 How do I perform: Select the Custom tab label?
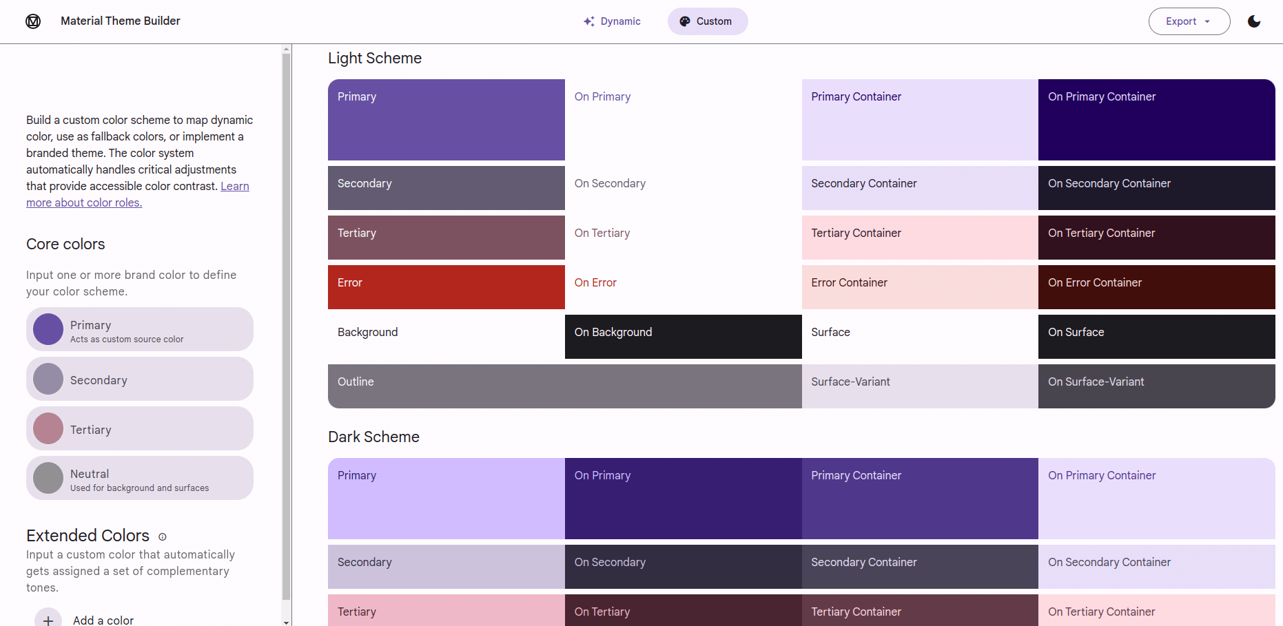(x=714, y=21)
